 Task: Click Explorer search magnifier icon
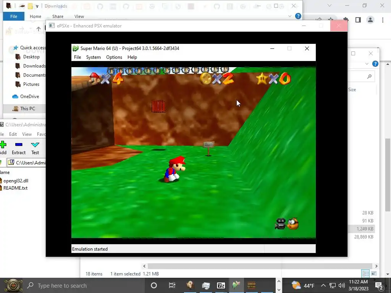pyautogui.click(x=369, y=76)
